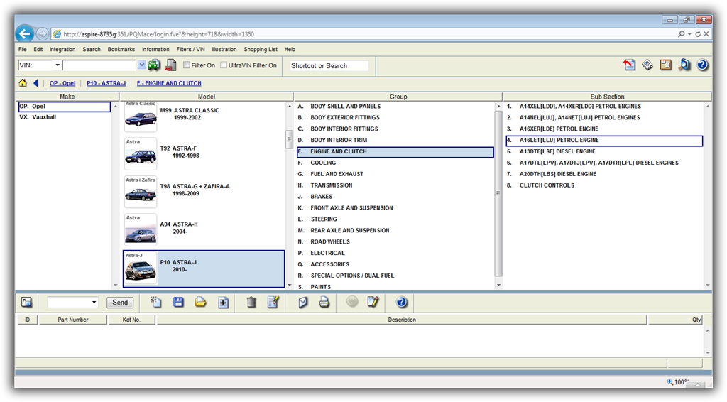Select sub section A13DTE[LSF] DIESEL ENGINE
The image size is (727, 402).
604,151
